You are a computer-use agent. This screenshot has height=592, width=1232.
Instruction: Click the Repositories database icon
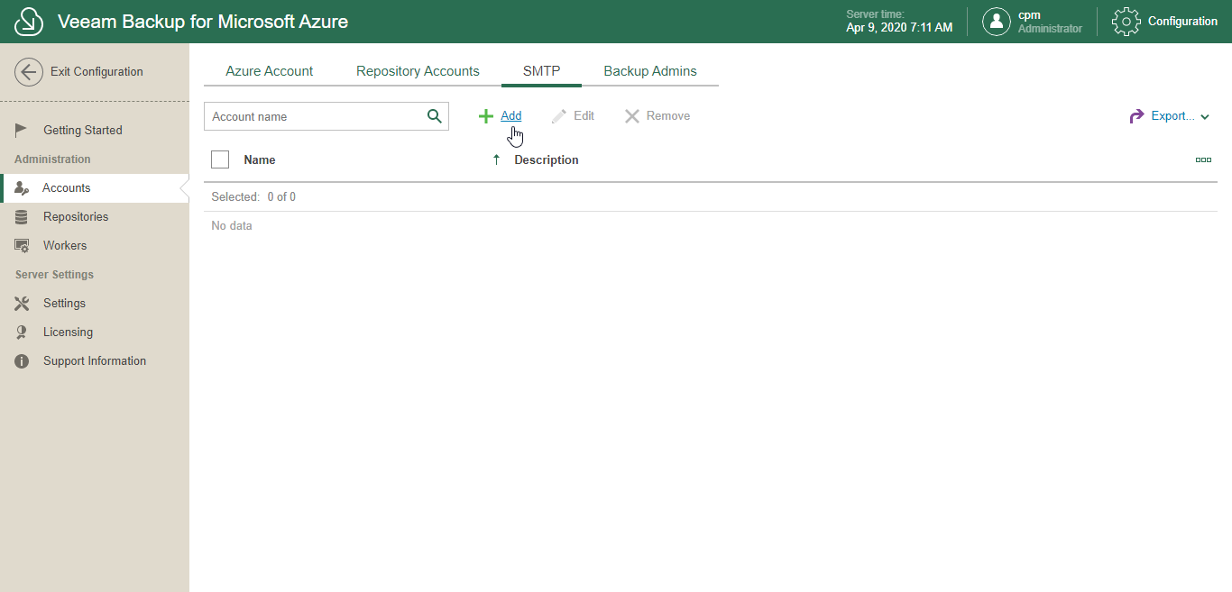(22, 217)
